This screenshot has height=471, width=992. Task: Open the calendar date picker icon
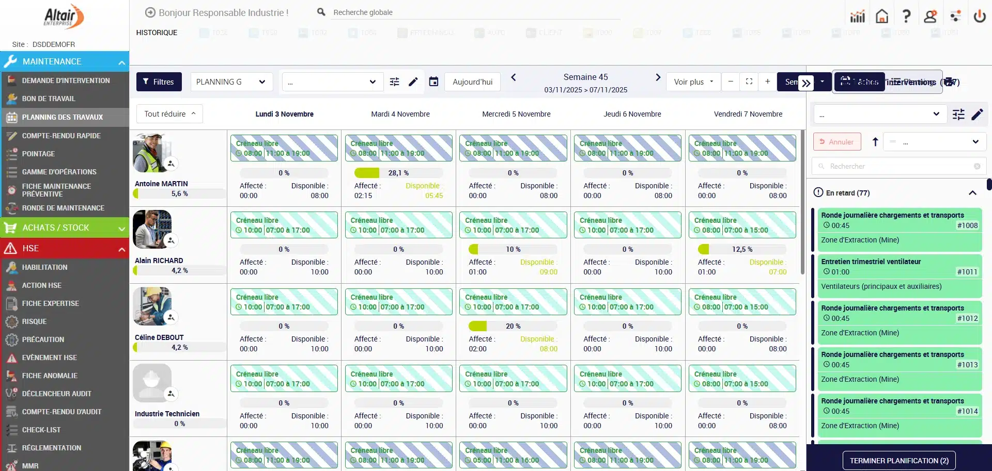pos(433,82)
